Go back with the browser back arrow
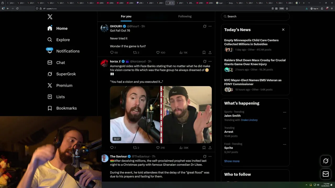Viewport: 335px width, 188px height. tap(8, 9)
